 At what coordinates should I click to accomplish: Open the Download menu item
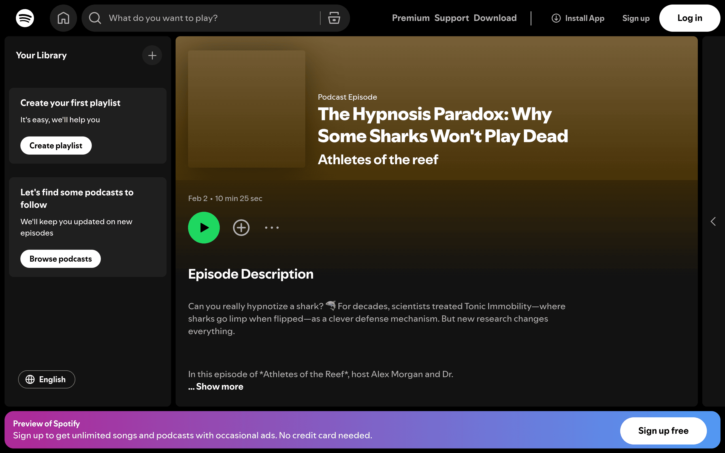click(x=495, y=18)
